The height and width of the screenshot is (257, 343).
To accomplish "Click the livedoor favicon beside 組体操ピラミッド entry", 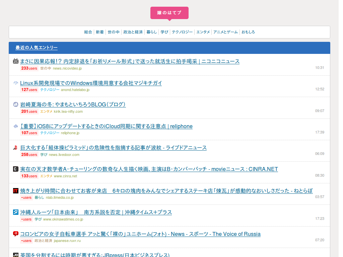I will [15, 148].
